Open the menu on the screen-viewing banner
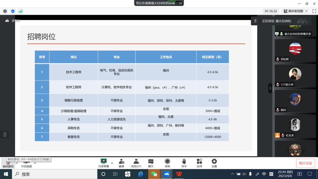Screen dimensions: 318x179 click(x=180, y=3)
